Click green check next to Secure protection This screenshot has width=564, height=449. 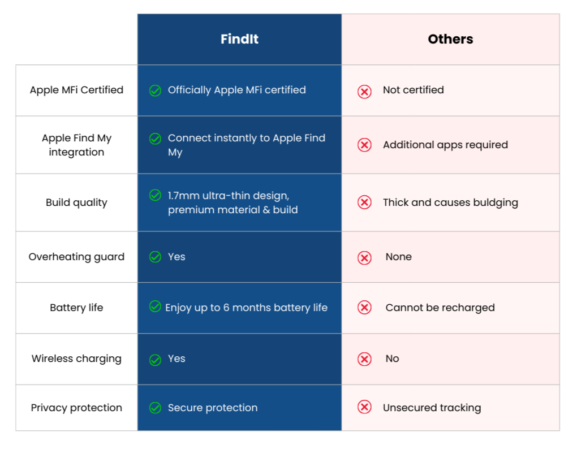pos(155,408)
